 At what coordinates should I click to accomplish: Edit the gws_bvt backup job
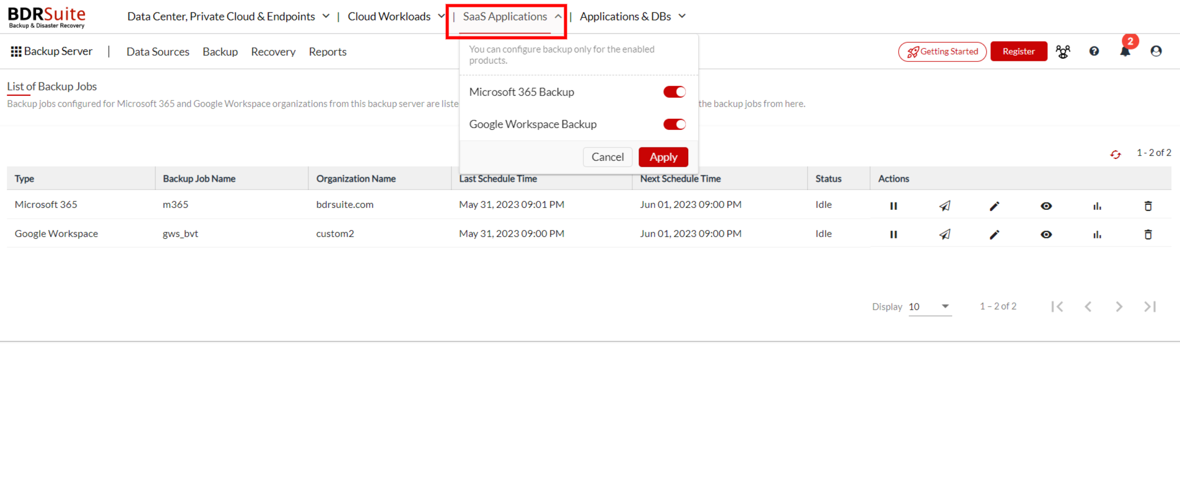point(994,234)
